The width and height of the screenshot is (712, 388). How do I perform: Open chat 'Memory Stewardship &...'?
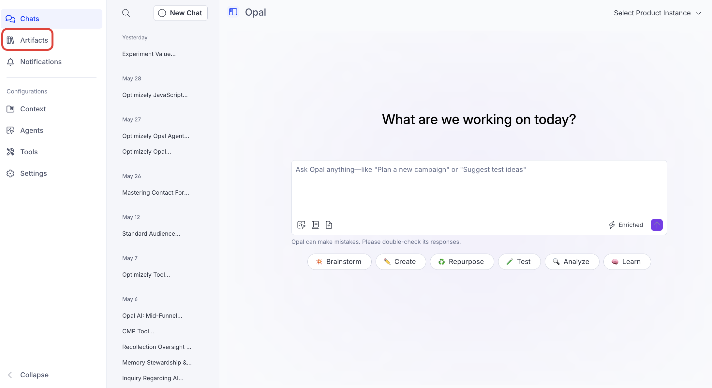157,363
